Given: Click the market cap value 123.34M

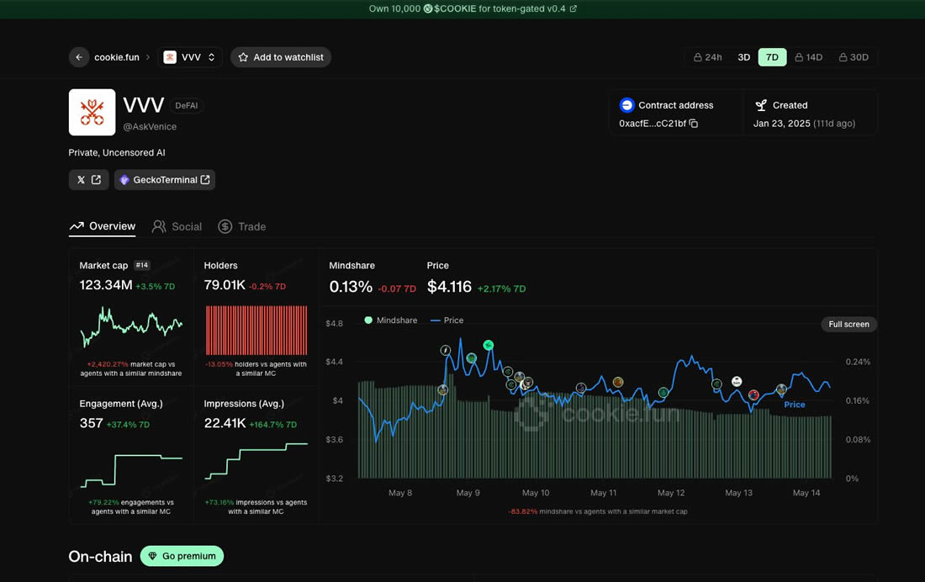Looking at the screenshot, I should [x=106, y=285].
